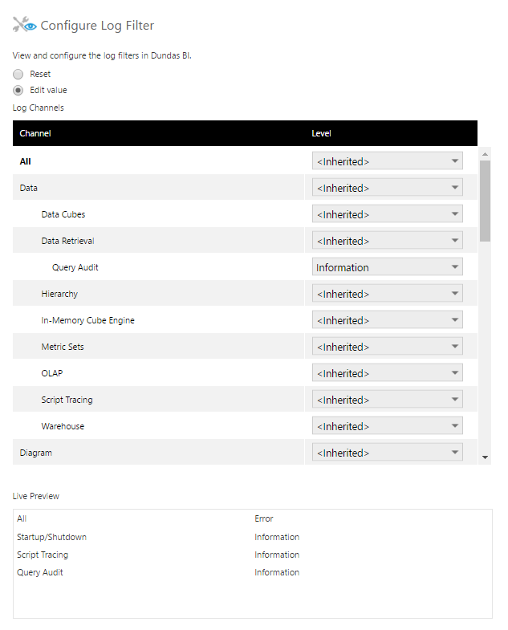This screenshot has width=508, height=630.
Task: Change the Query Audit Information level dropdown
Action: click(388, 267)
